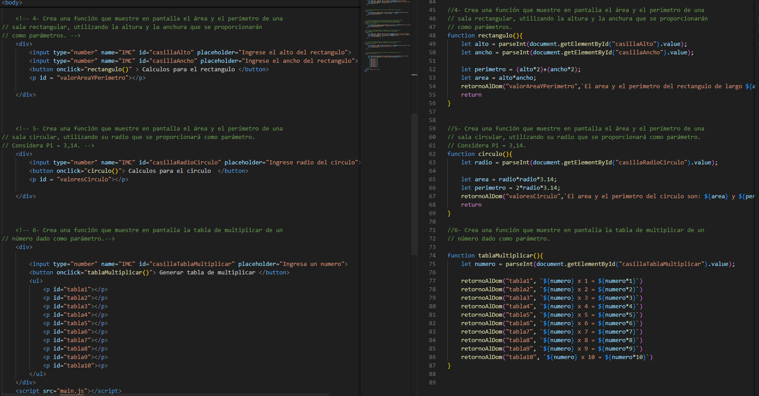Click the closing </ul> tag in the HTML editor
Screen dimensions: 759x396
coord(38,374)
